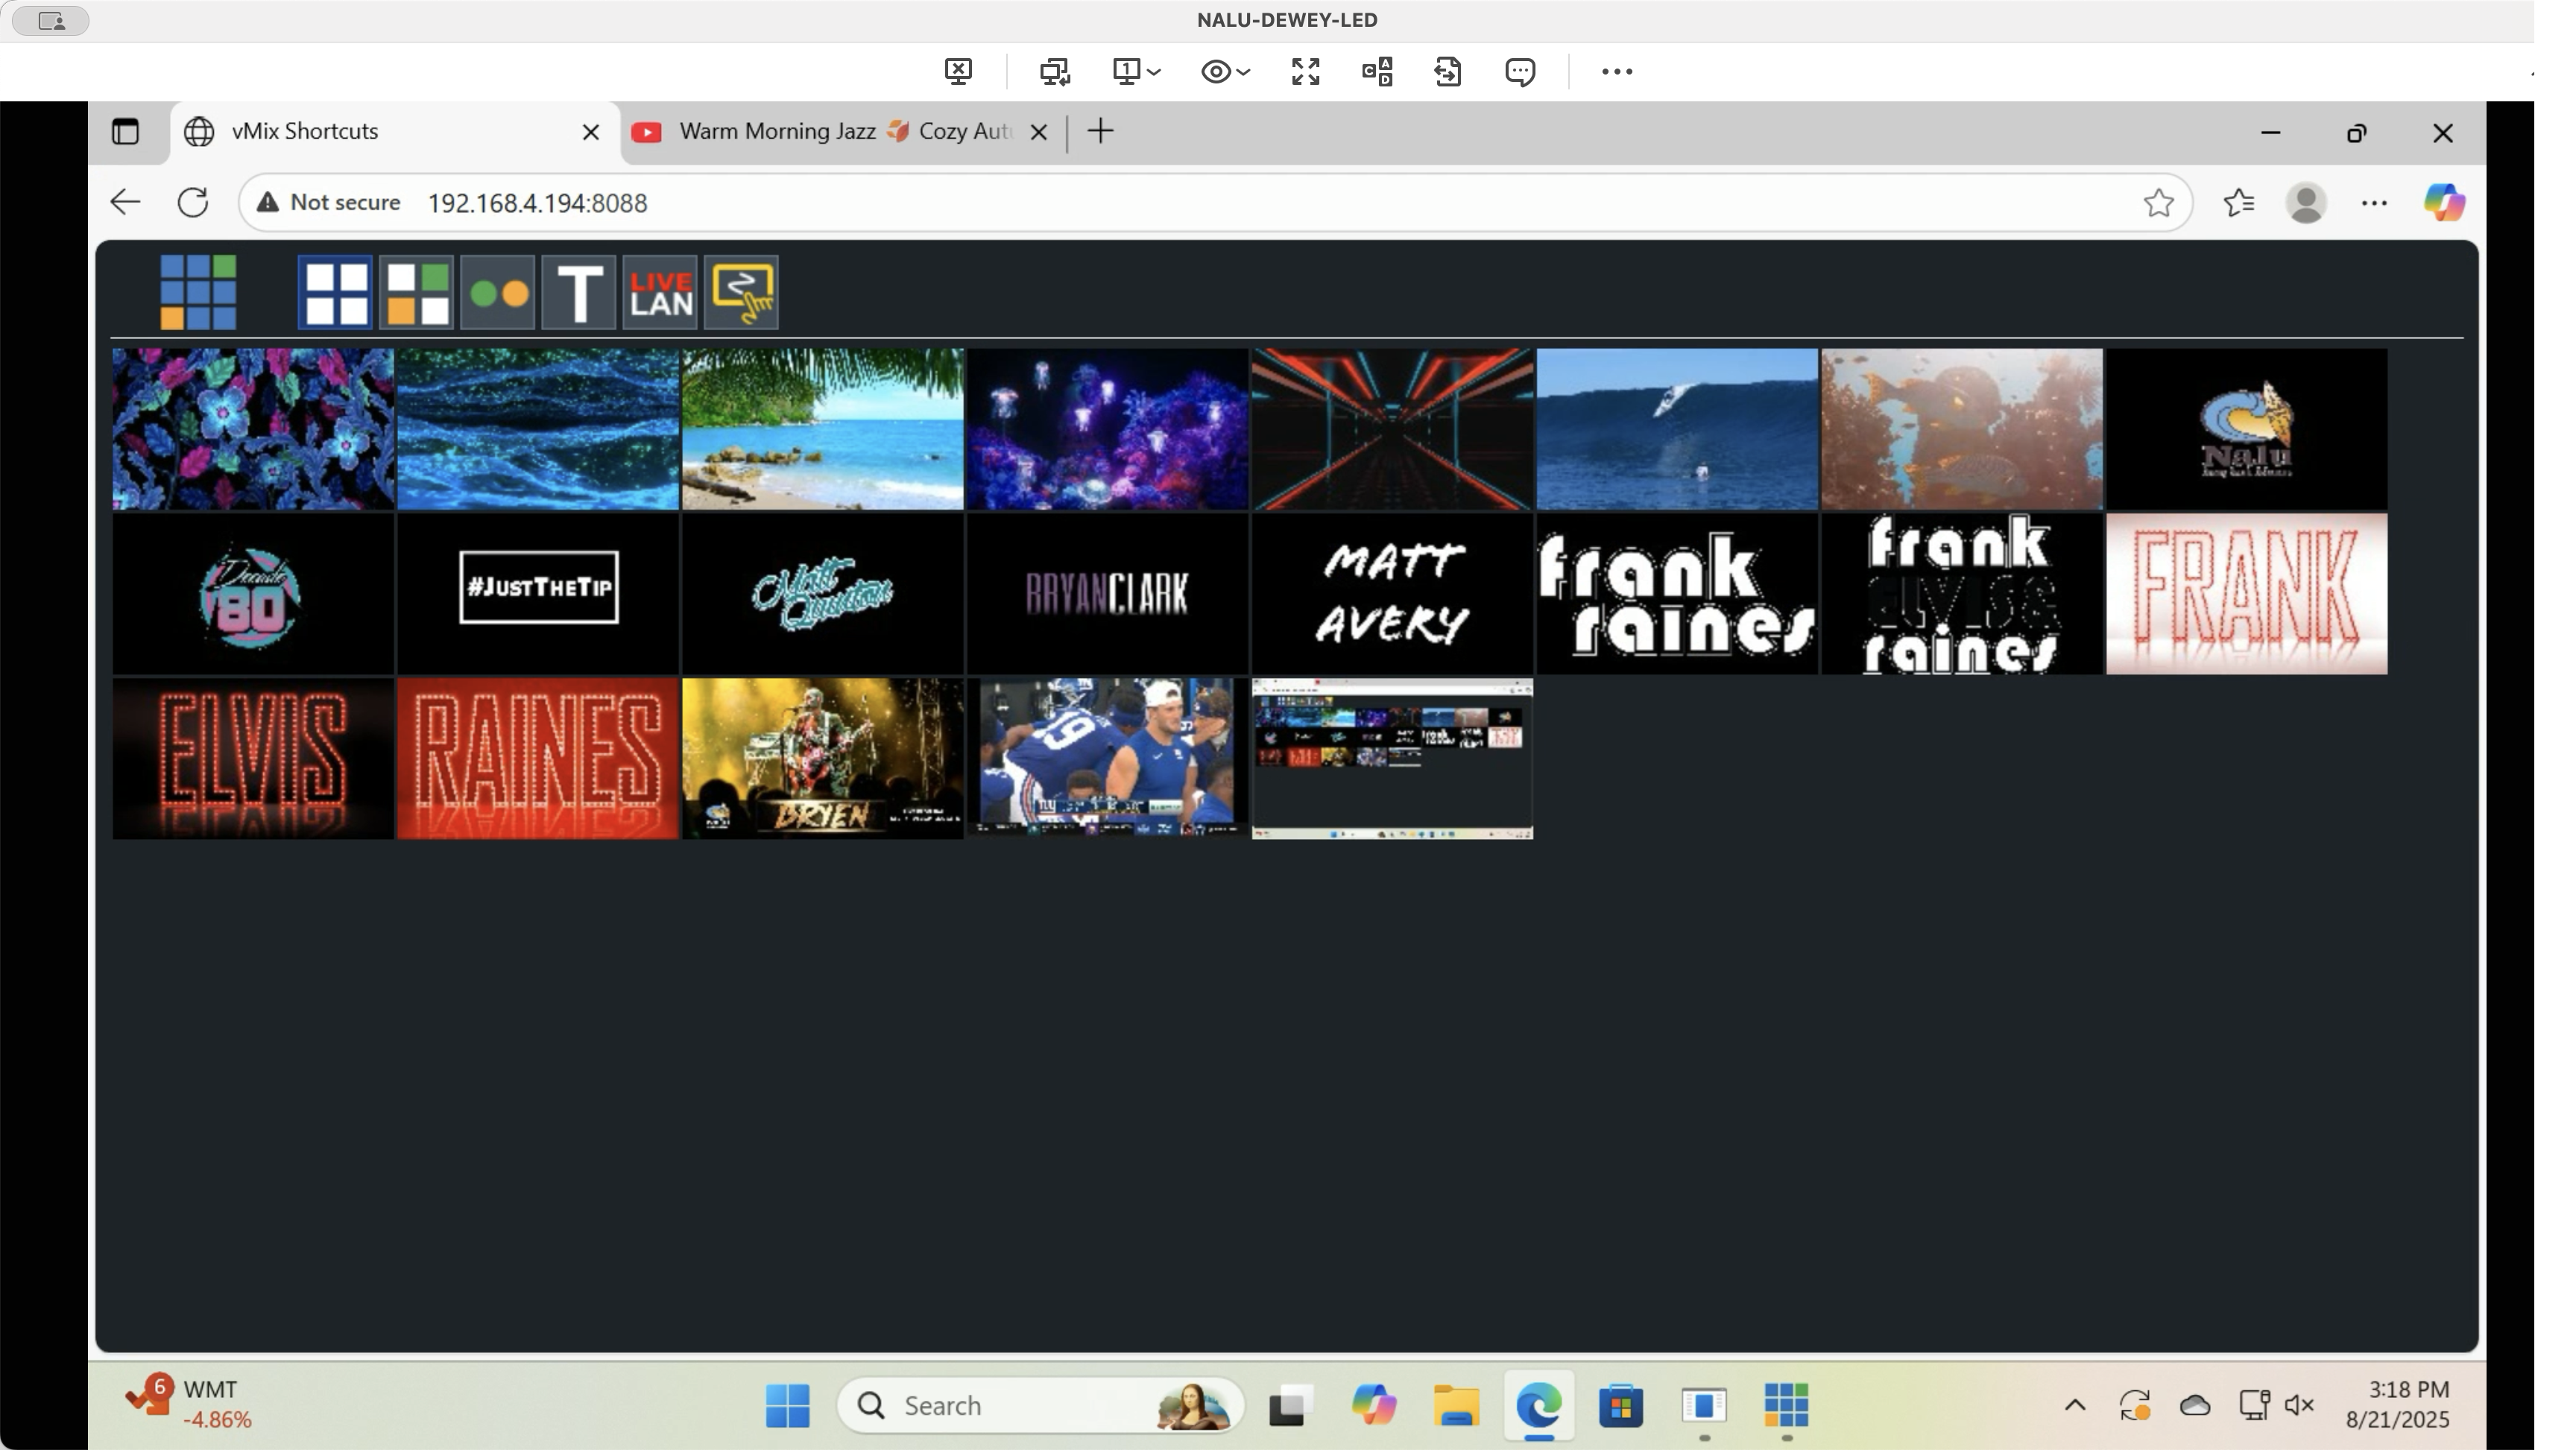The height and width of the screenshot is (1450, 2576).
Task: Open Edge Settings and more menu
Action: tap(2373, 203)
